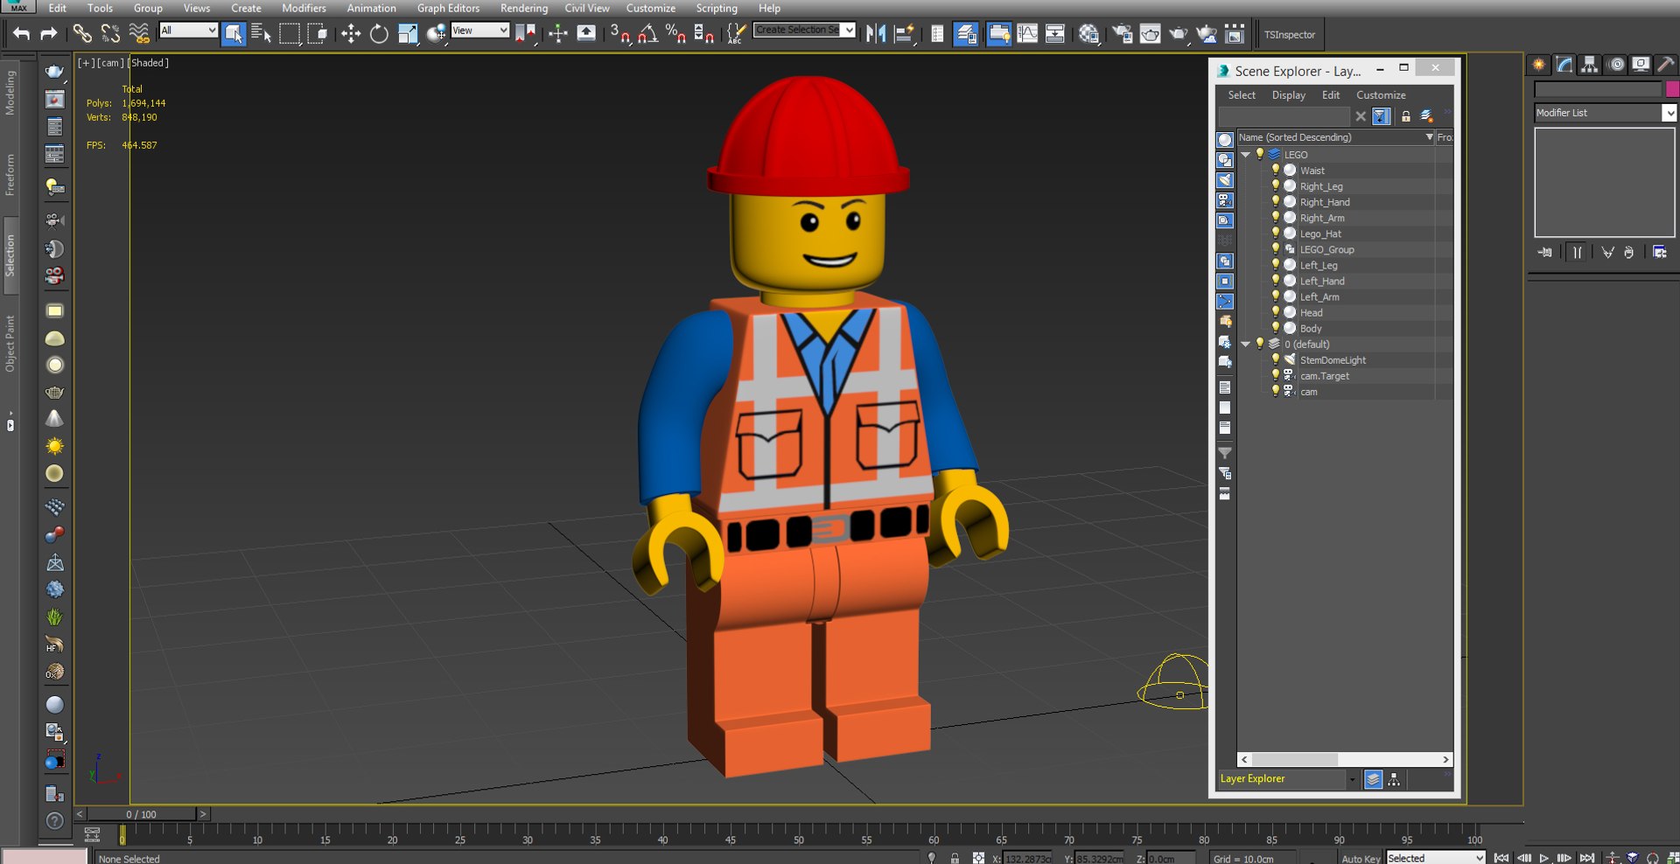The height and width of the screenshot is (864, 1680).
Task: Activate the Select and Link chain tool
Action: click(x=82, y=34)
